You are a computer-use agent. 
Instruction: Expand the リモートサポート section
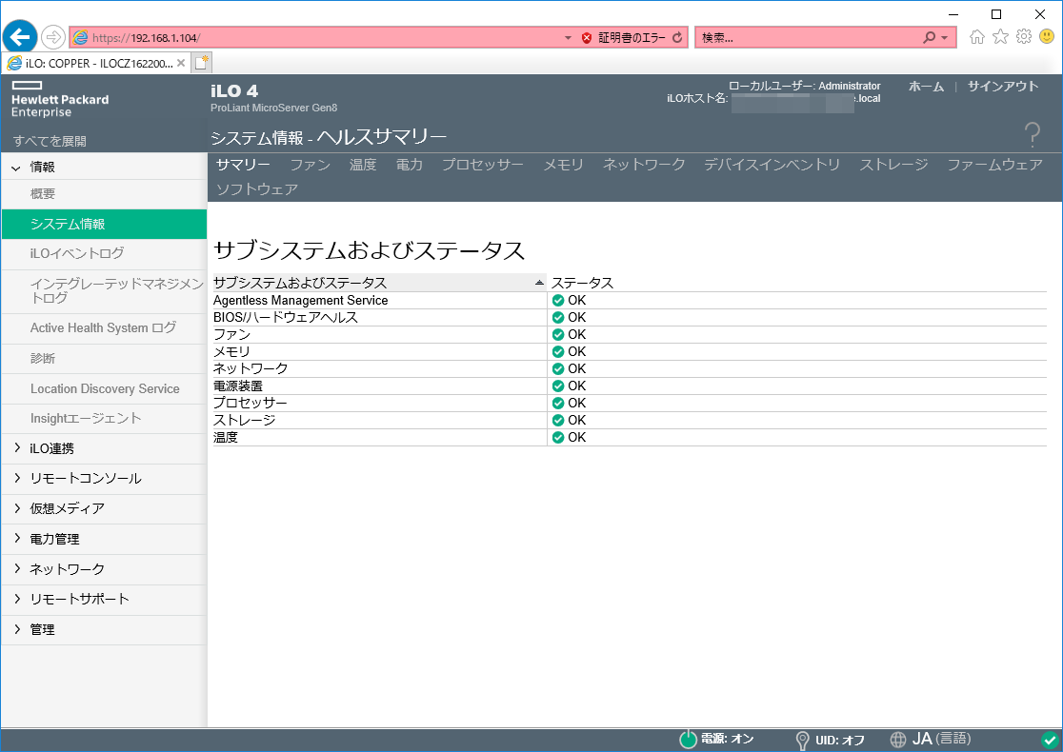click(x=17, y=598)
